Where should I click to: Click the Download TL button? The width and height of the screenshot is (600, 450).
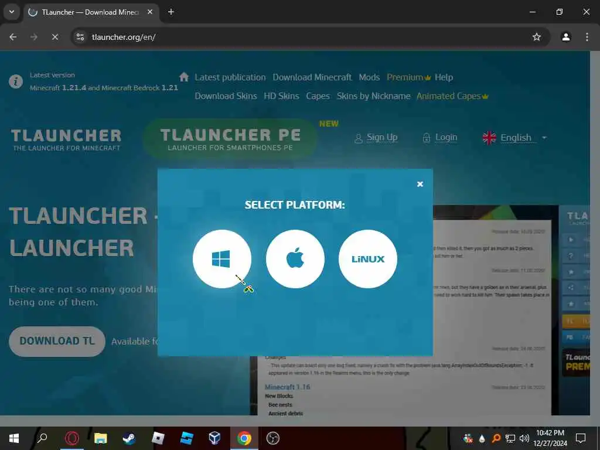[57, 342]
